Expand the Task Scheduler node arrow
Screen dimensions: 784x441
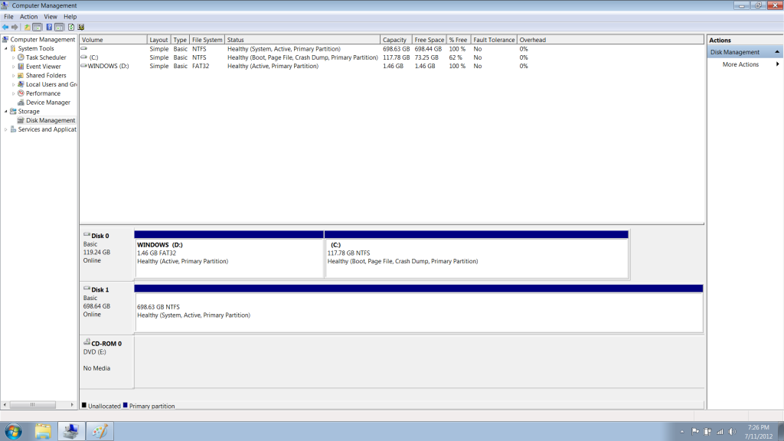tap(14, 57)
